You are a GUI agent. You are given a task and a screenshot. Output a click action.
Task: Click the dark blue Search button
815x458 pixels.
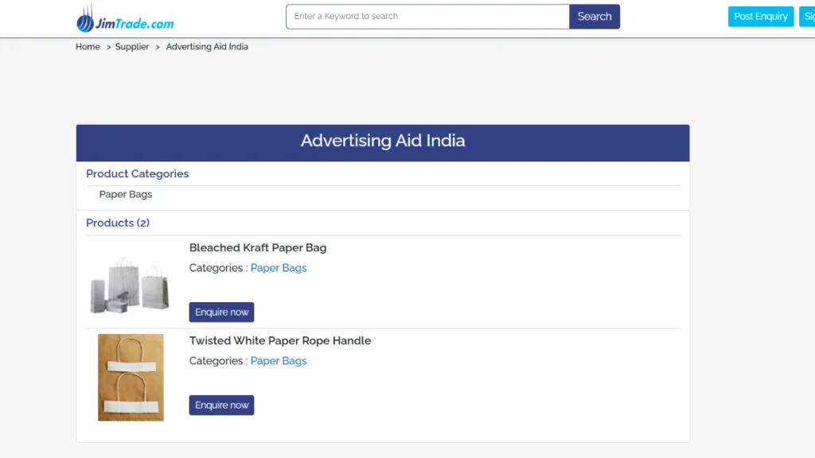click(x=594, y=16)
